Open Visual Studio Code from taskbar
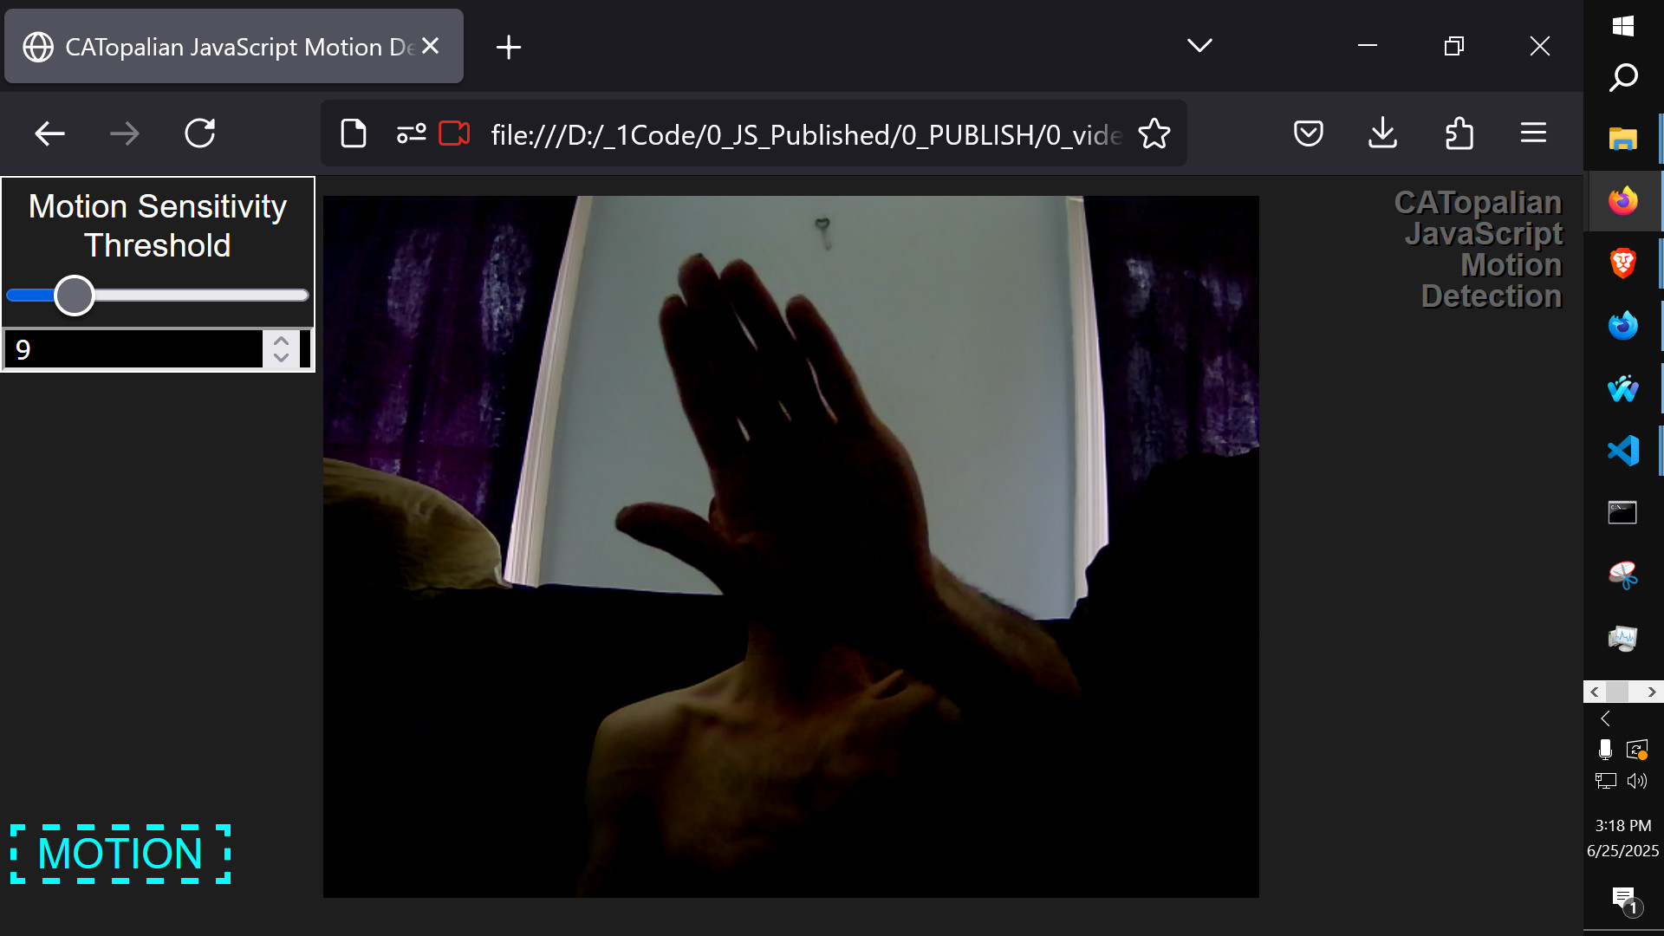The width and height of the screenshot is (1664, 936). point(1622,451)
